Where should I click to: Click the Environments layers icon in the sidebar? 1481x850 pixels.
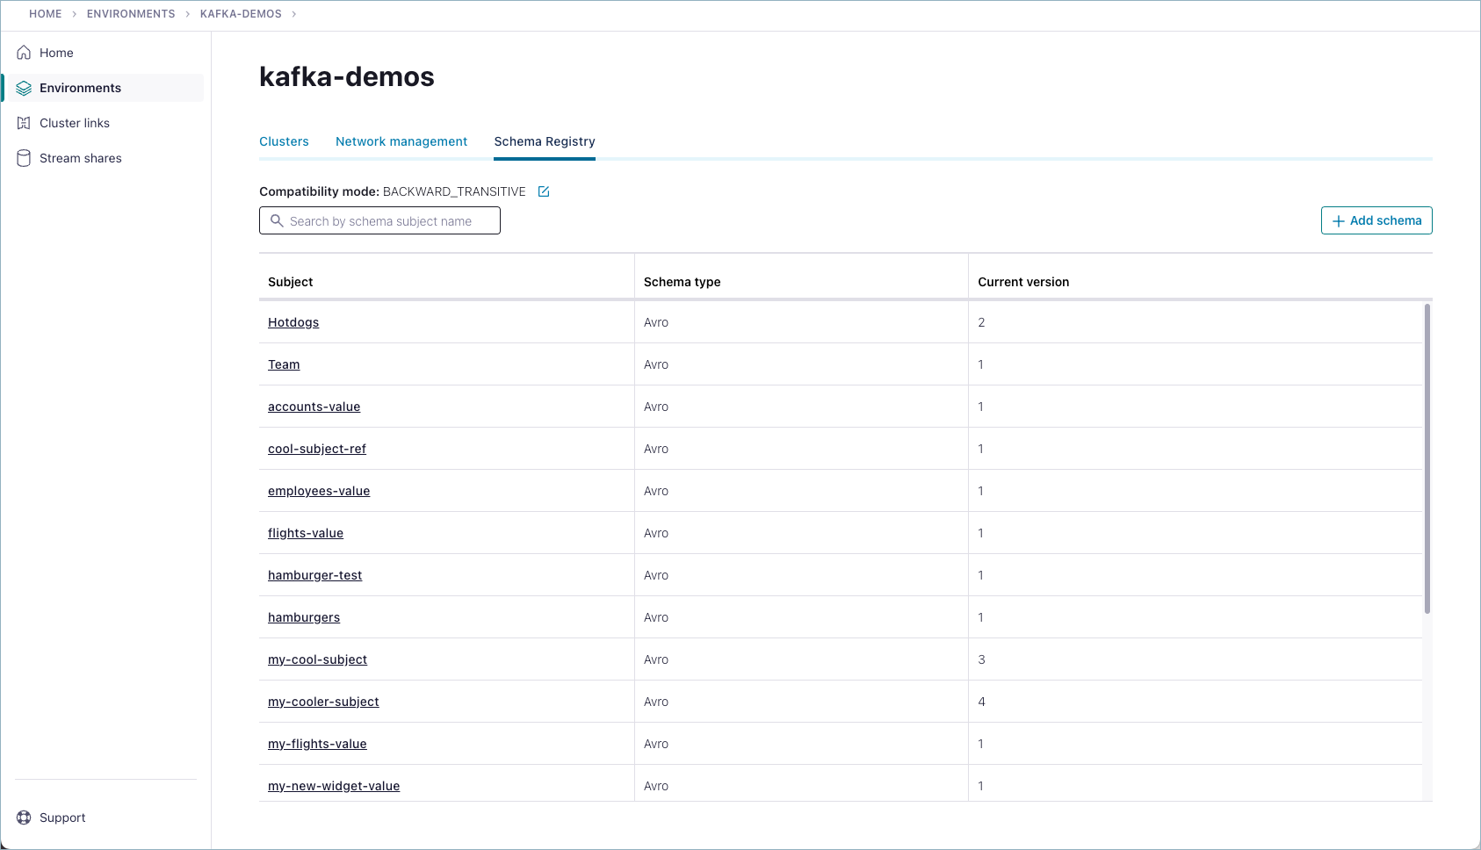24,87
